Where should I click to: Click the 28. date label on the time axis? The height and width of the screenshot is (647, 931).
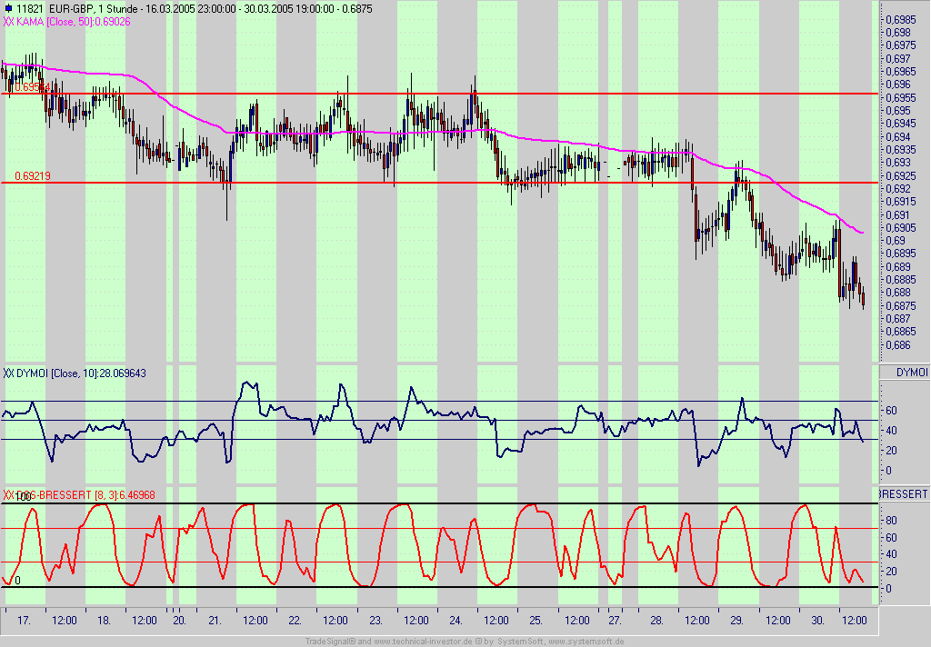click(x=656, y=621)
